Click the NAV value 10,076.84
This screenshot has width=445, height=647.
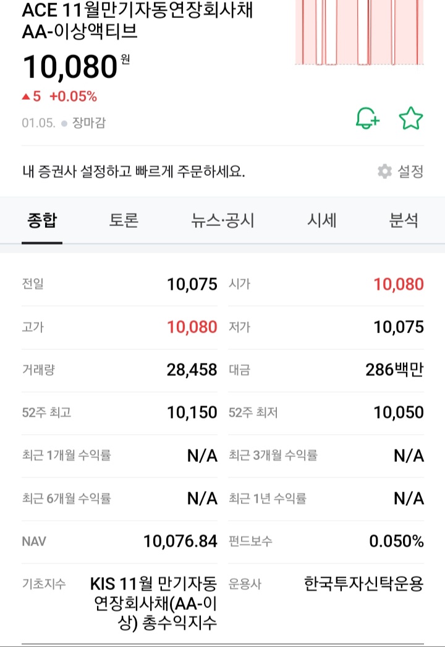(180, 541)
